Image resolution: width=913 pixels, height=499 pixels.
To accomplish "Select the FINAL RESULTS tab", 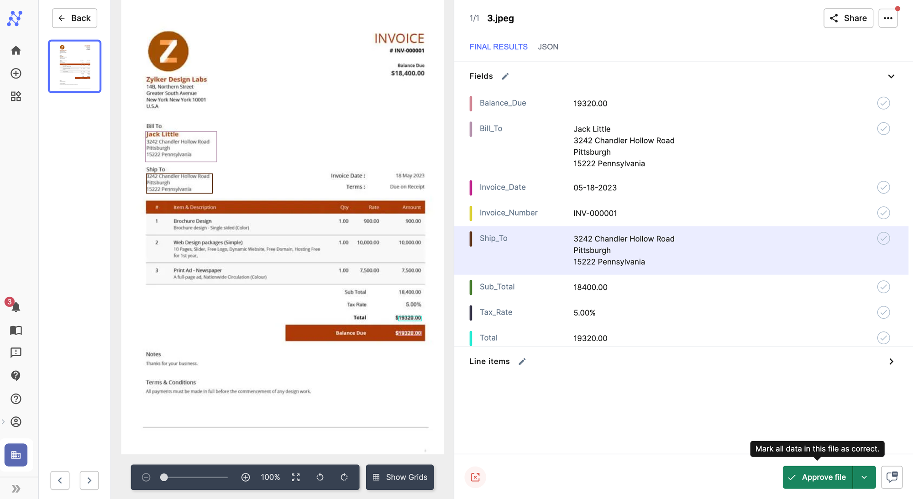I will click(498, 47).
